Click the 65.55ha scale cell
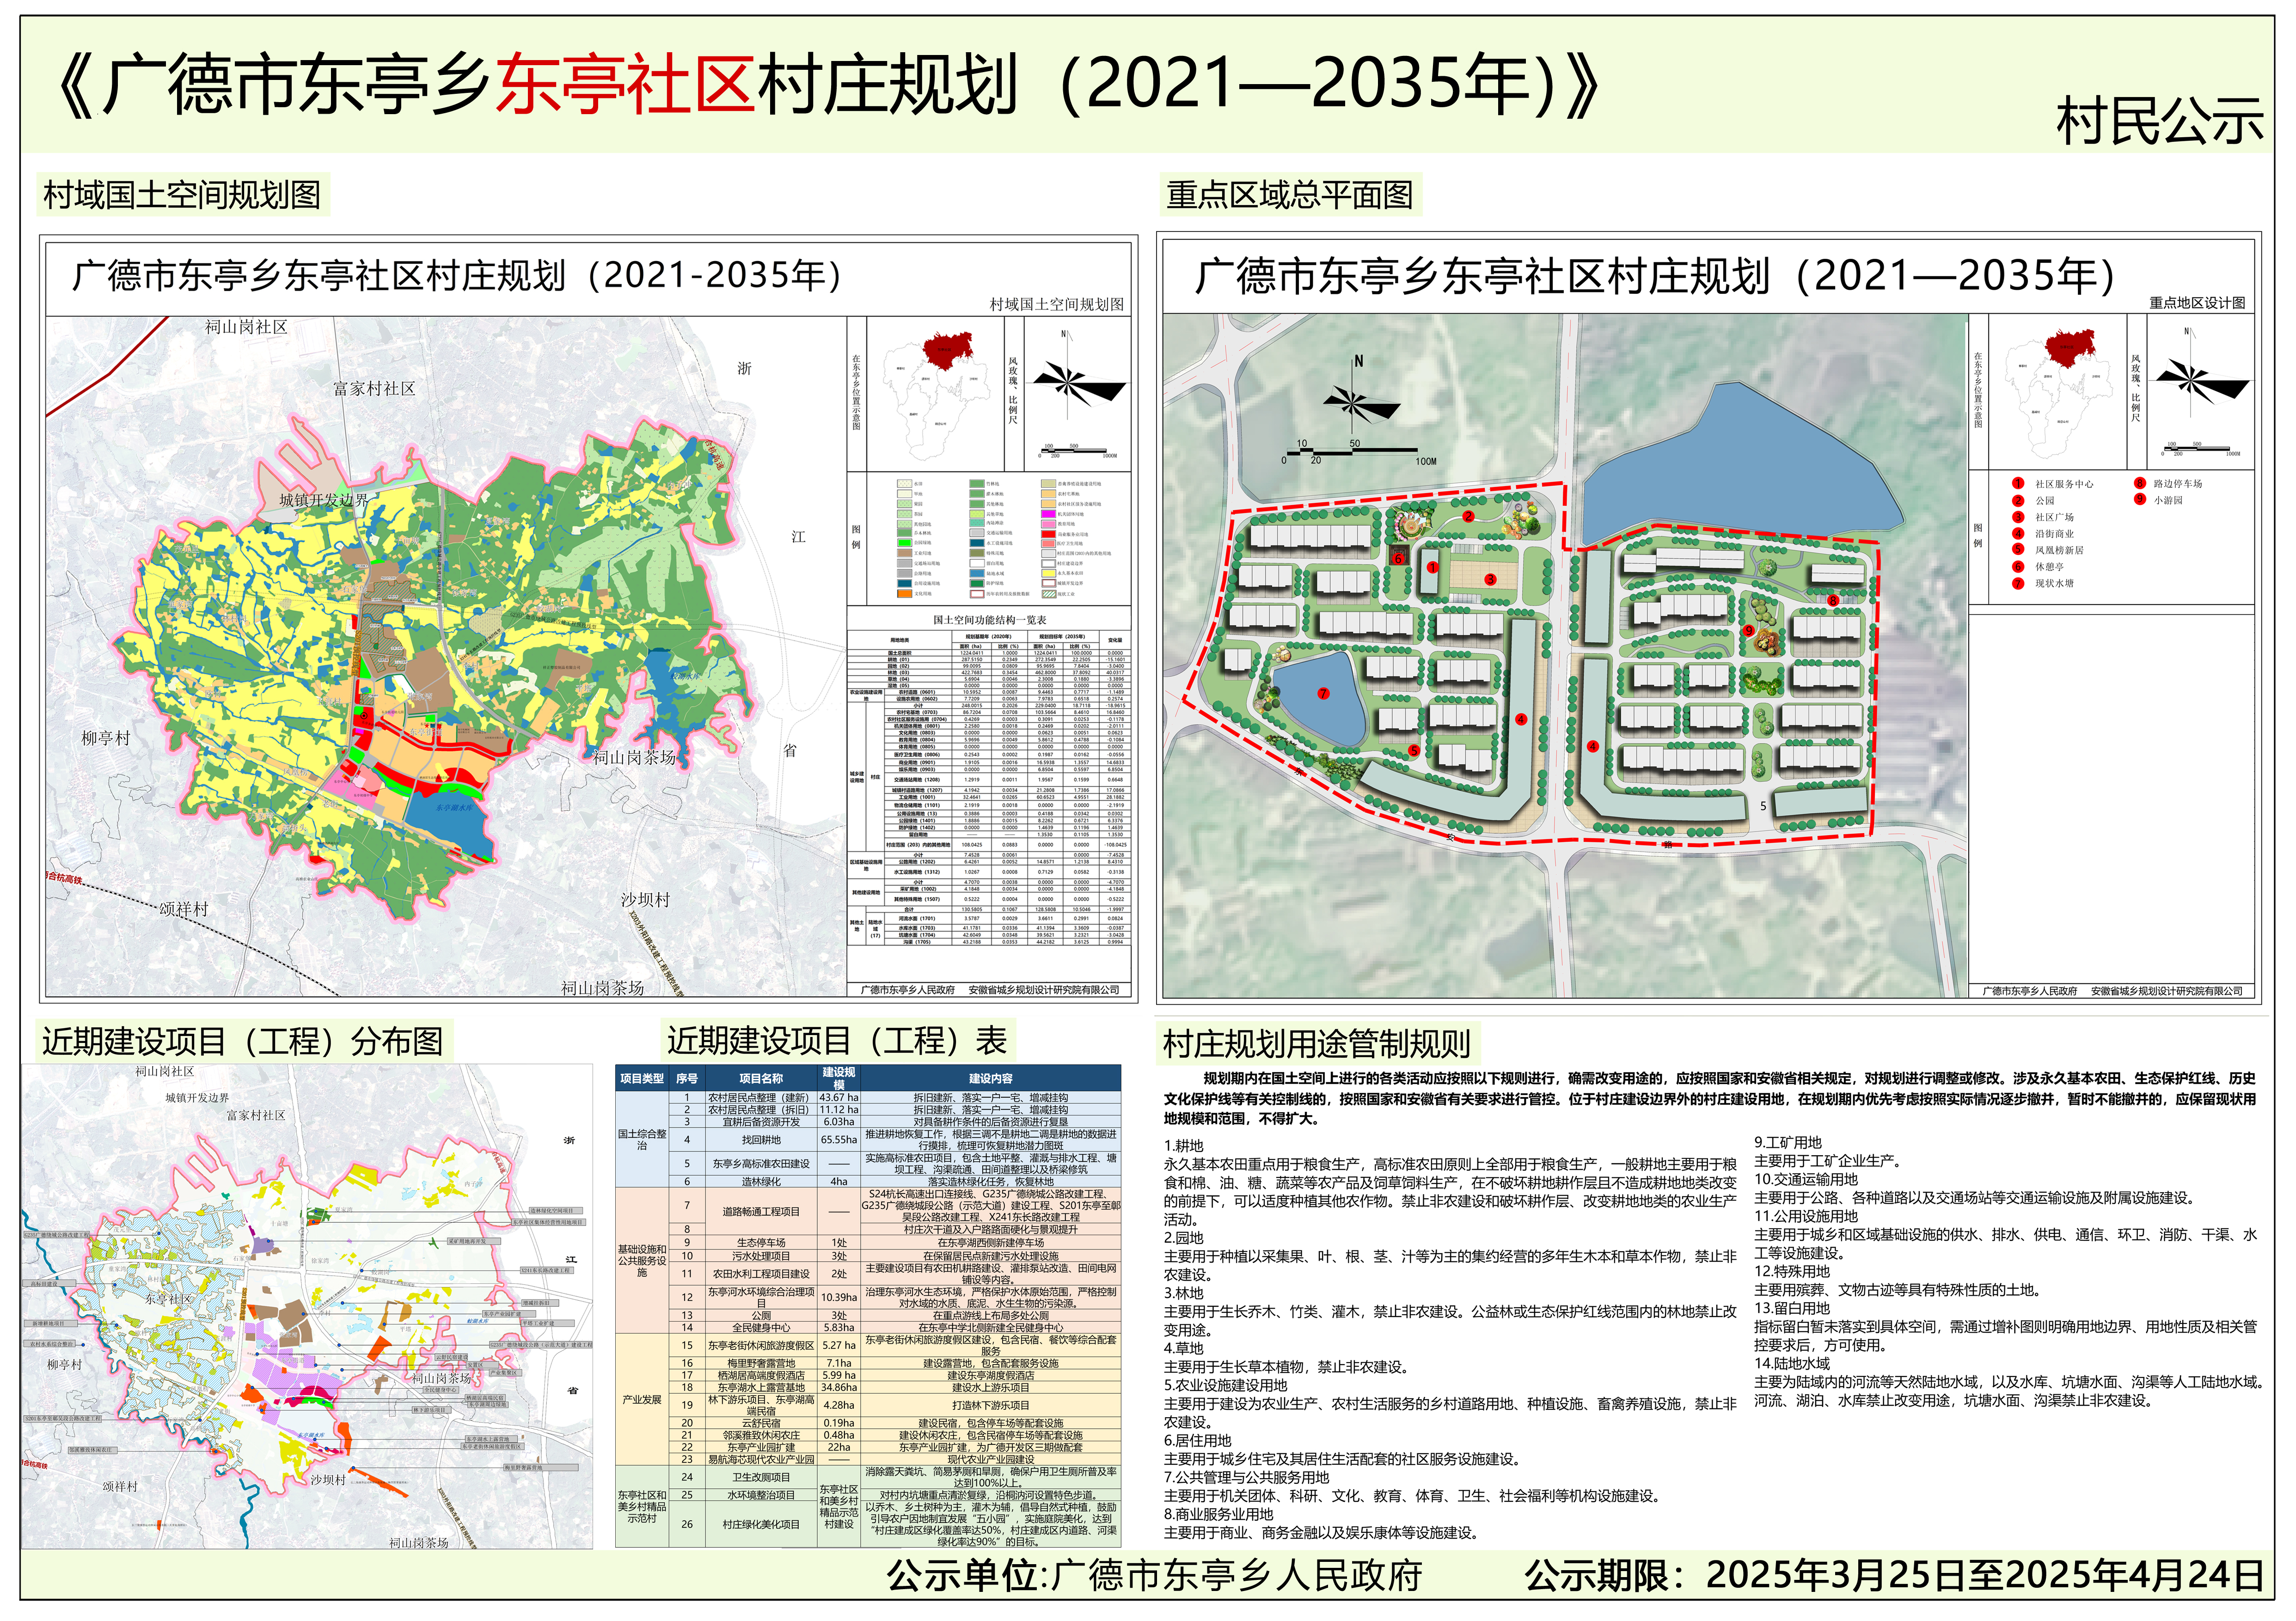 click(x=839, y=1140)
